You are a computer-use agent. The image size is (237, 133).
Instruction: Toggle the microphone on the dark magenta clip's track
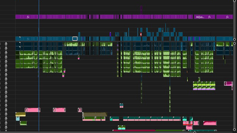click(x=6, y=83)
